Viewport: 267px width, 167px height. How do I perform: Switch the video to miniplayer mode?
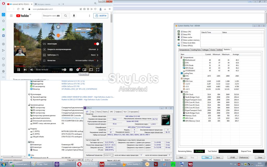pos(84,69)
